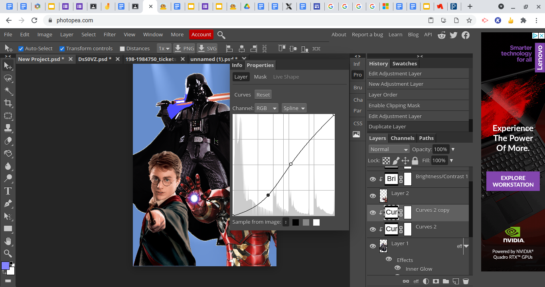Open the Layer menu
545x287 pixels.
click(67, 35)
